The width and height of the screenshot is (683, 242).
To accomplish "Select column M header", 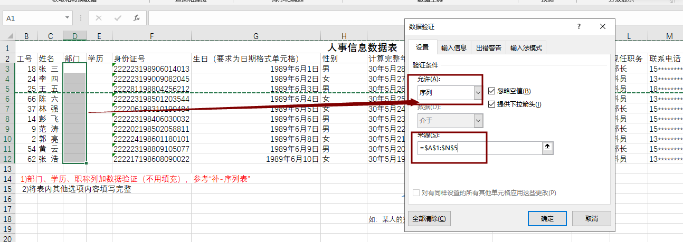I will click(x=669, y=36).
